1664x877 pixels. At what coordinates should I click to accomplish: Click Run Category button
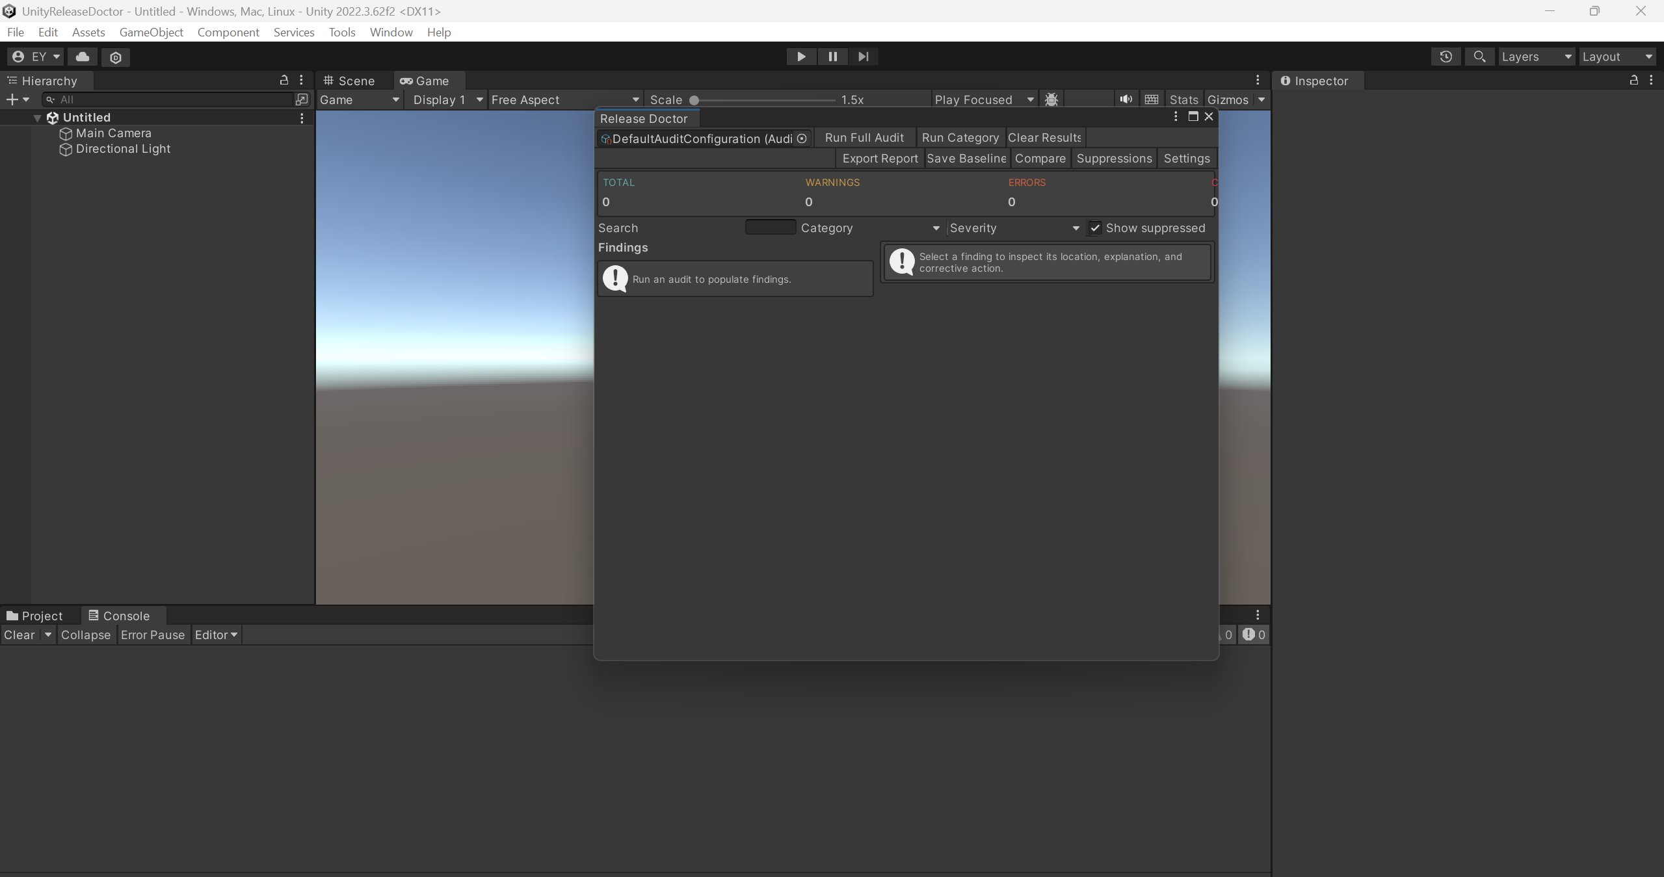point(960,138)
